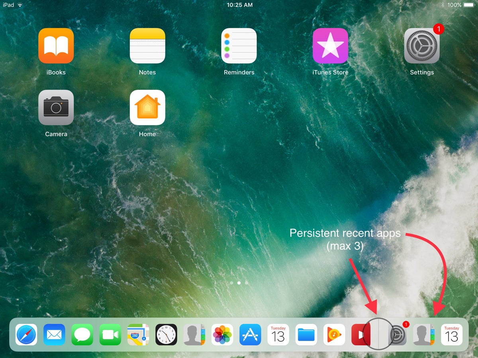Open Settings from the home screen grid
478x358 pixels.
[x=422, y=46]
